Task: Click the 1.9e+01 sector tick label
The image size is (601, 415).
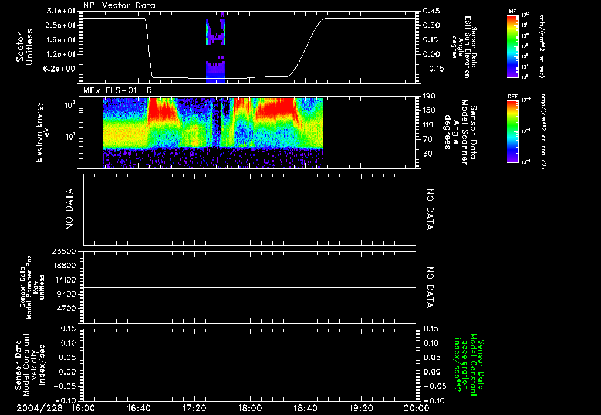Action: [61, 40]
